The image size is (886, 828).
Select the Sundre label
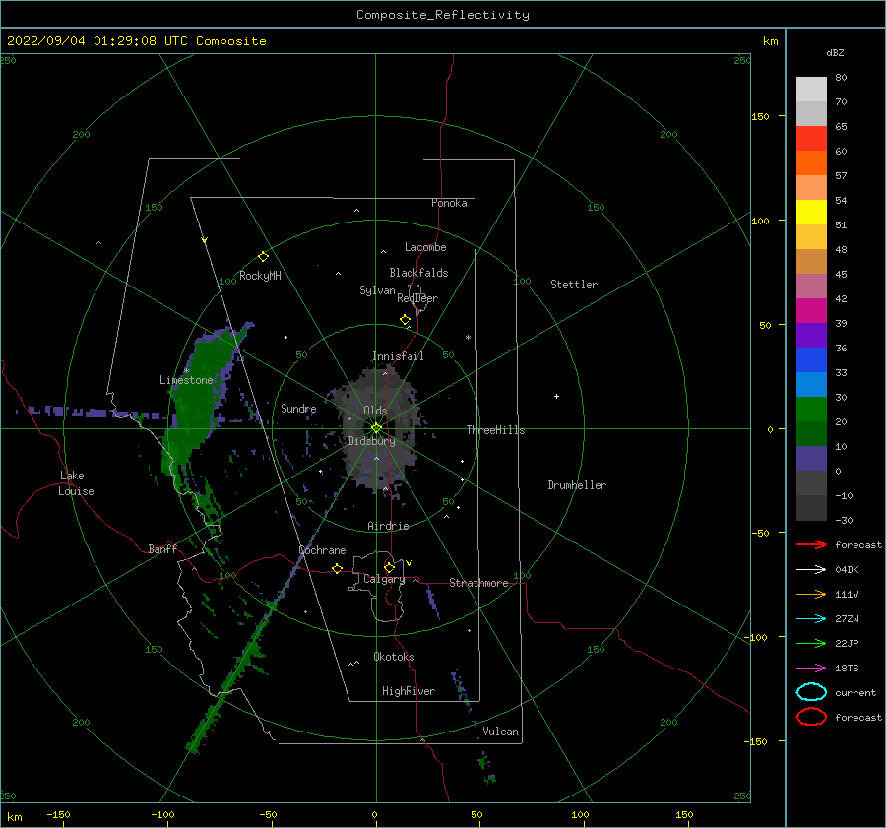pos(298,408)
